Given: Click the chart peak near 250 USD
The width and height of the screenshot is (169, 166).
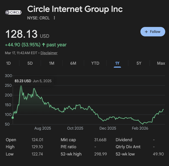Looking at the screenshot, I should pos(21,86).
